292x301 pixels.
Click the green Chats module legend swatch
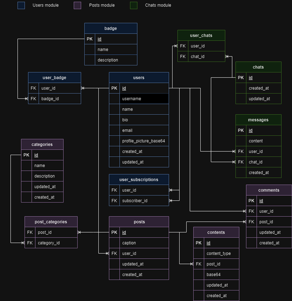click(x=134, y=5)
